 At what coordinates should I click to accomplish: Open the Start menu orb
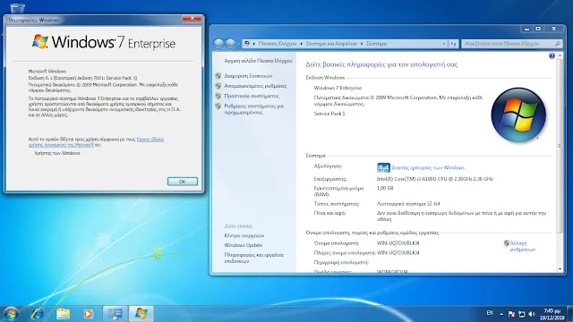(x=10, y=314)
